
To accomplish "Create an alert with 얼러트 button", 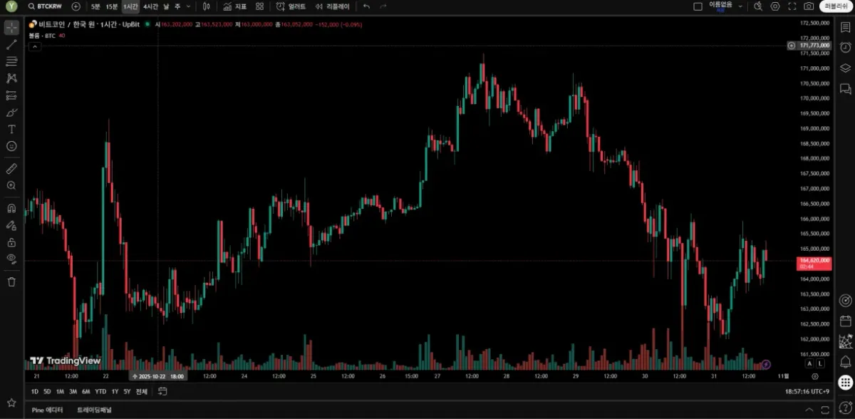I will click(x=291, y=6).
